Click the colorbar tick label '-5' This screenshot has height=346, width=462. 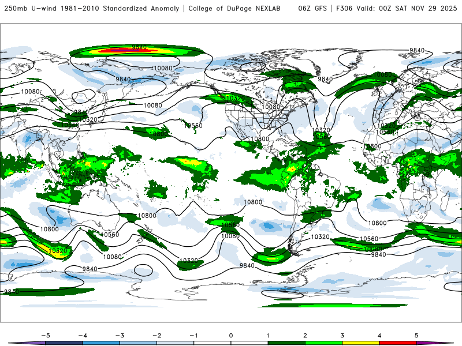46,336
